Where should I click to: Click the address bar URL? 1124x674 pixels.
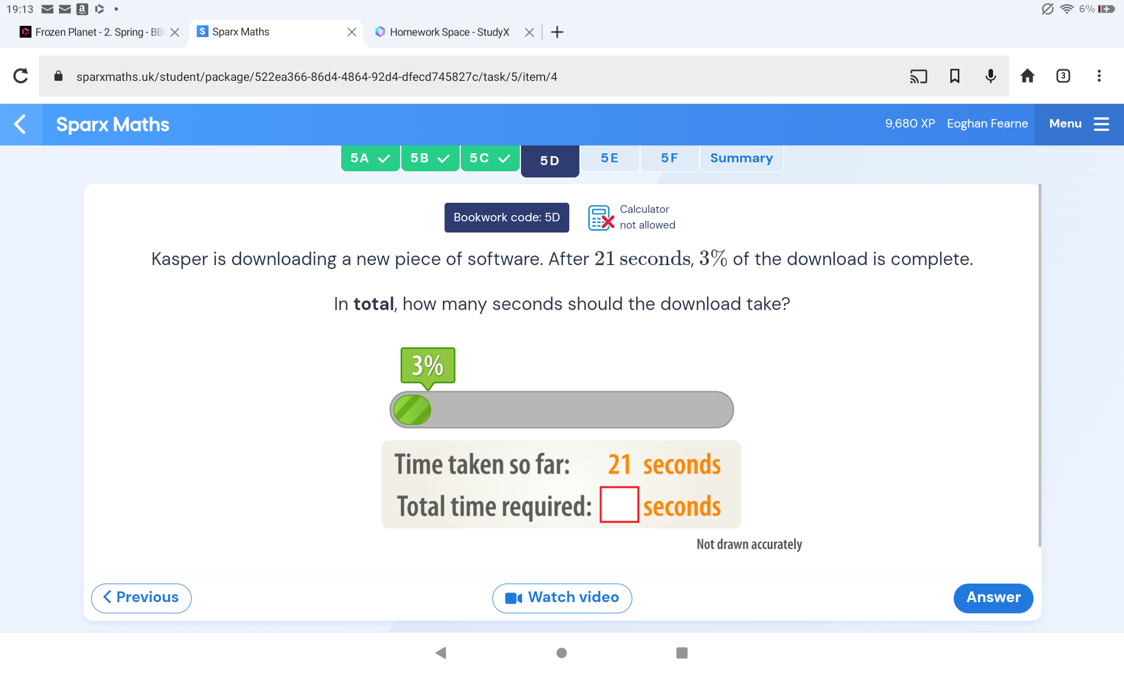317,76
